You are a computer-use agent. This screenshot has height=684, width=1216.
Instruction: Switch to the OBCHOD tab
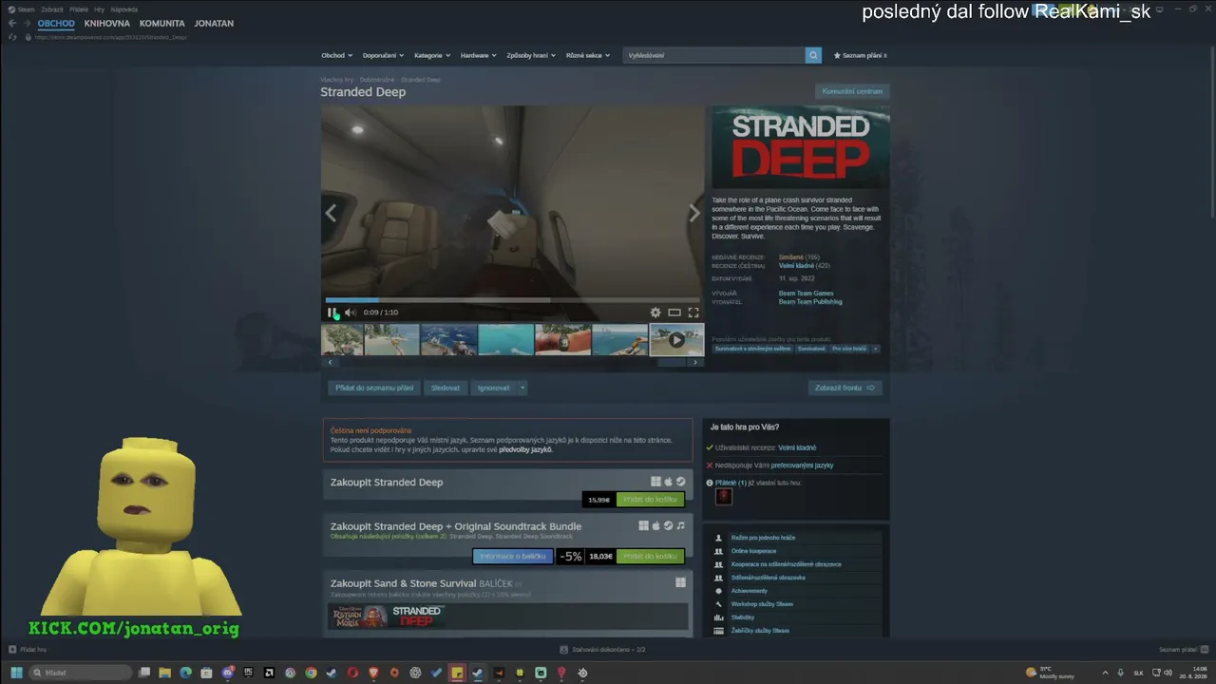tap(56, 23)
